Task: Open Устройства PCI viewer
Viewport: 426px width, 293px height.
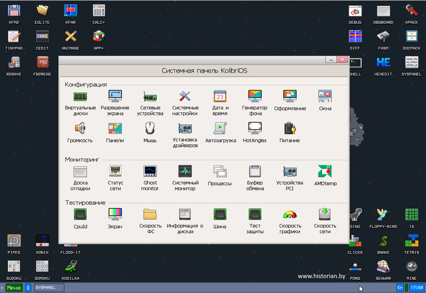Action: tap(290, 171)
